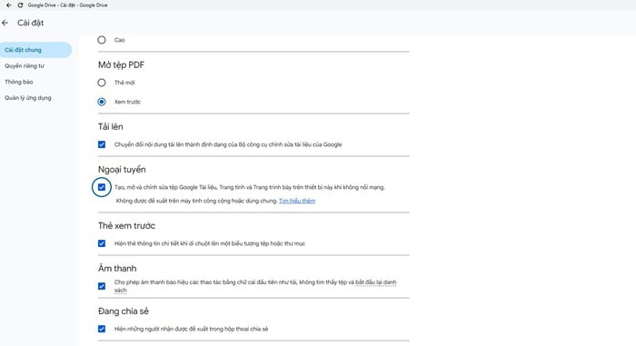Click the Mở tệp PDF heading
This screenshot has width=636, height=346.
pos(121,64)
